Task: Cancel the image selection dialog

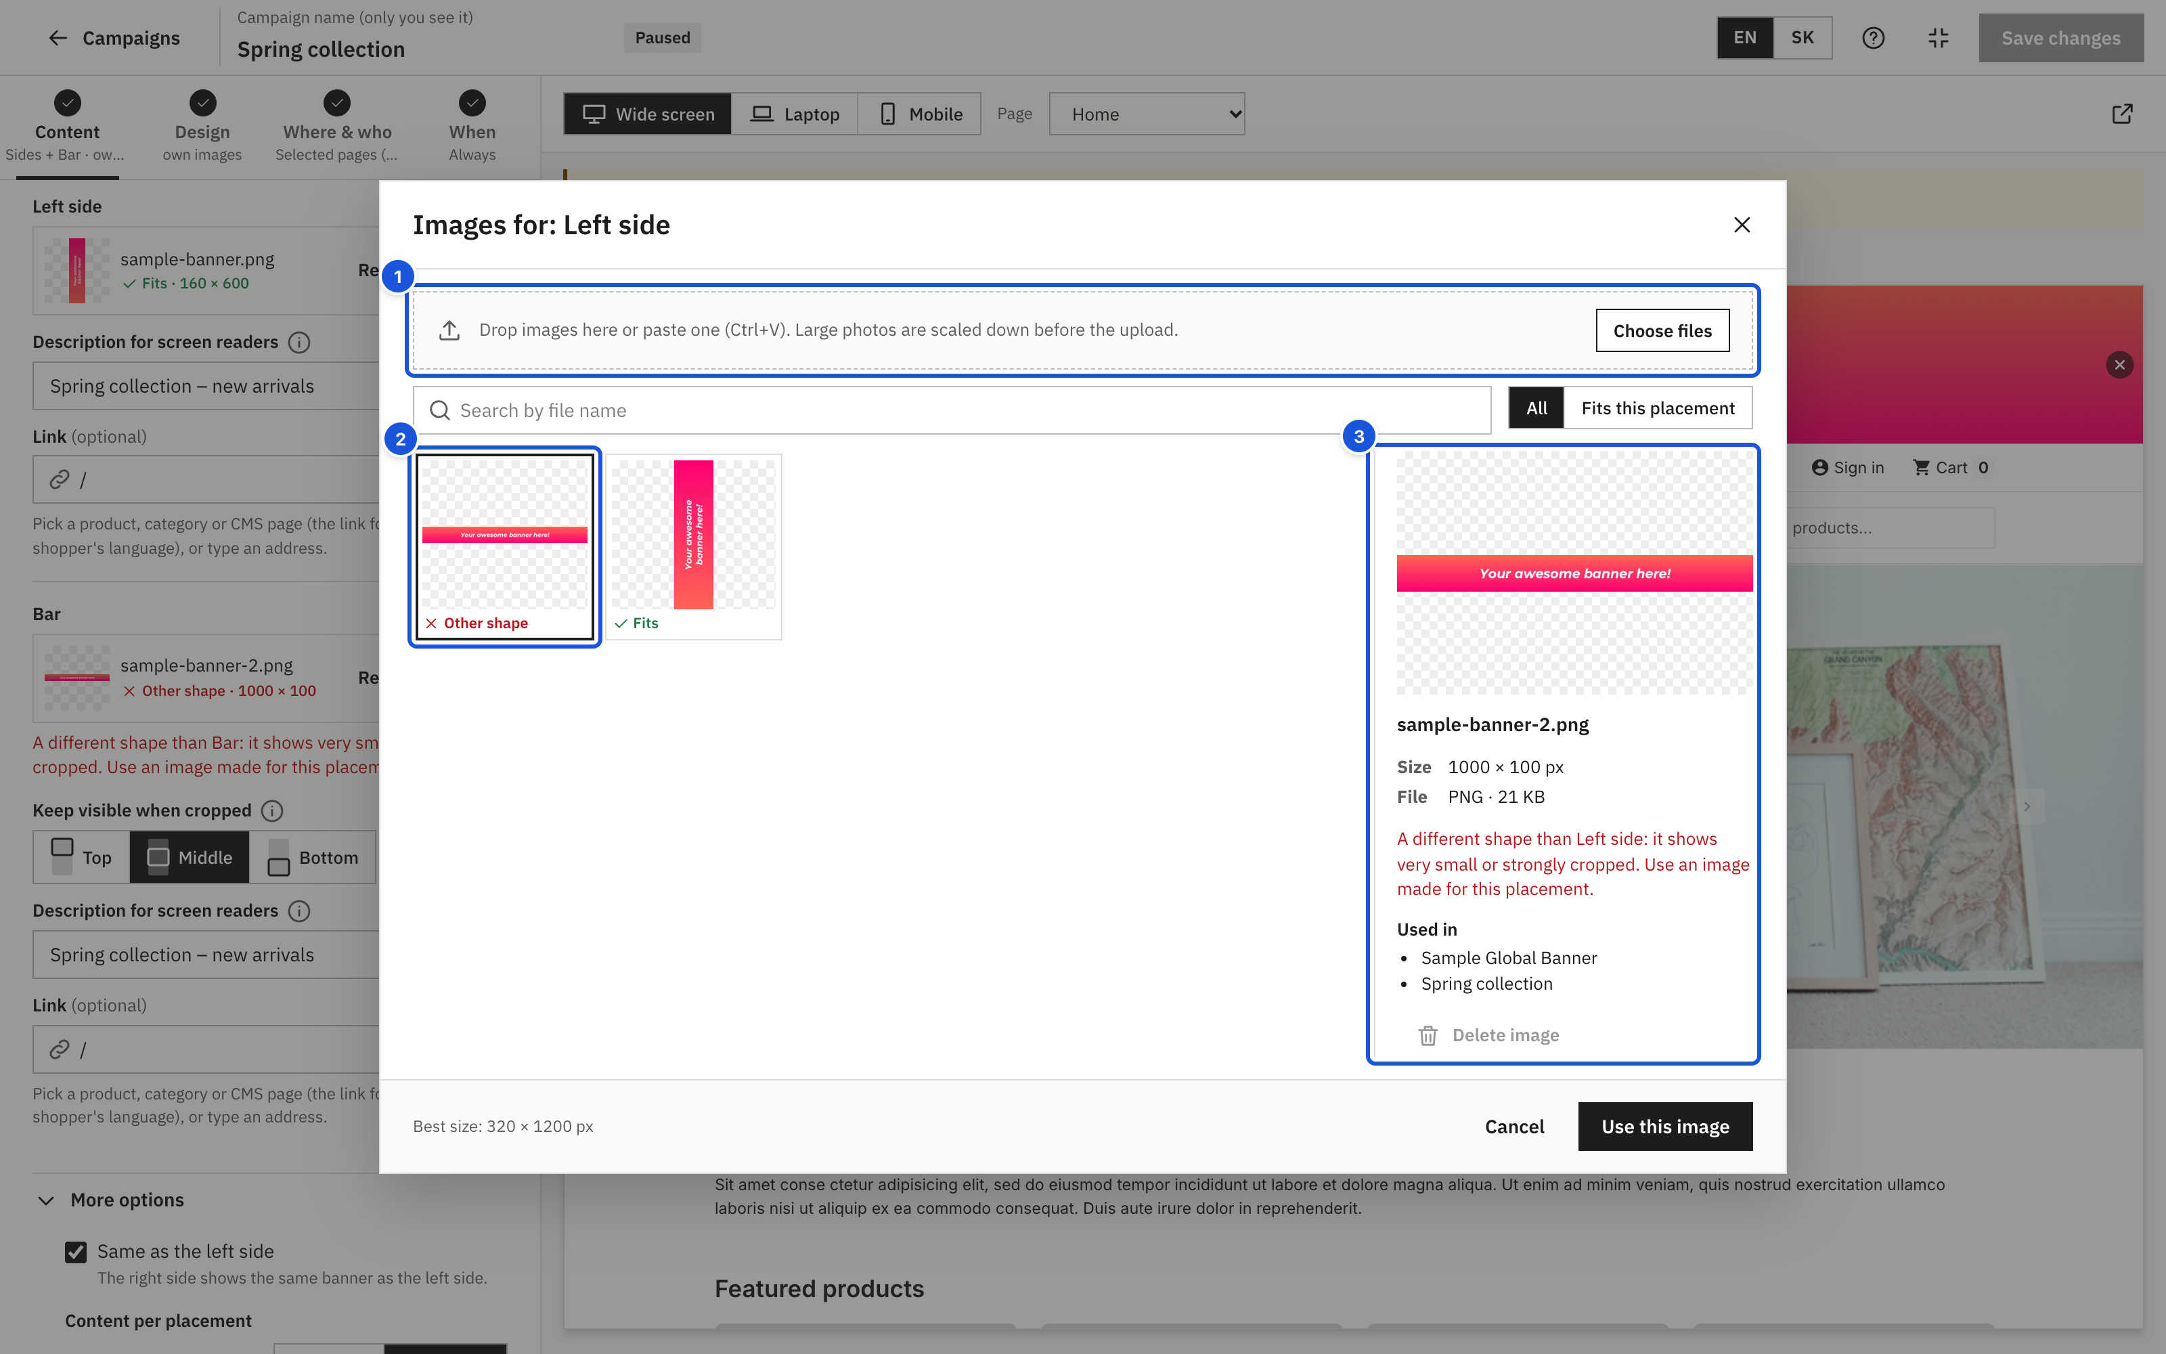Action: 1514,1127
